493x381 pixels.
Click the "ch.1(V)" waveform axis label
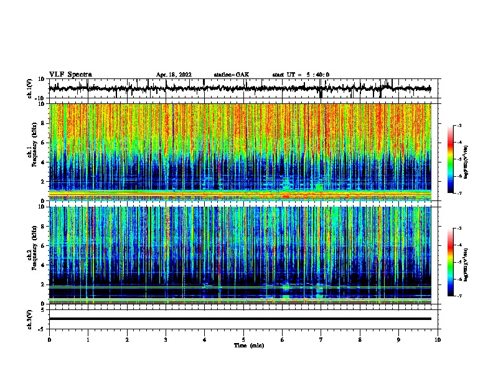[x=30, y=88]
